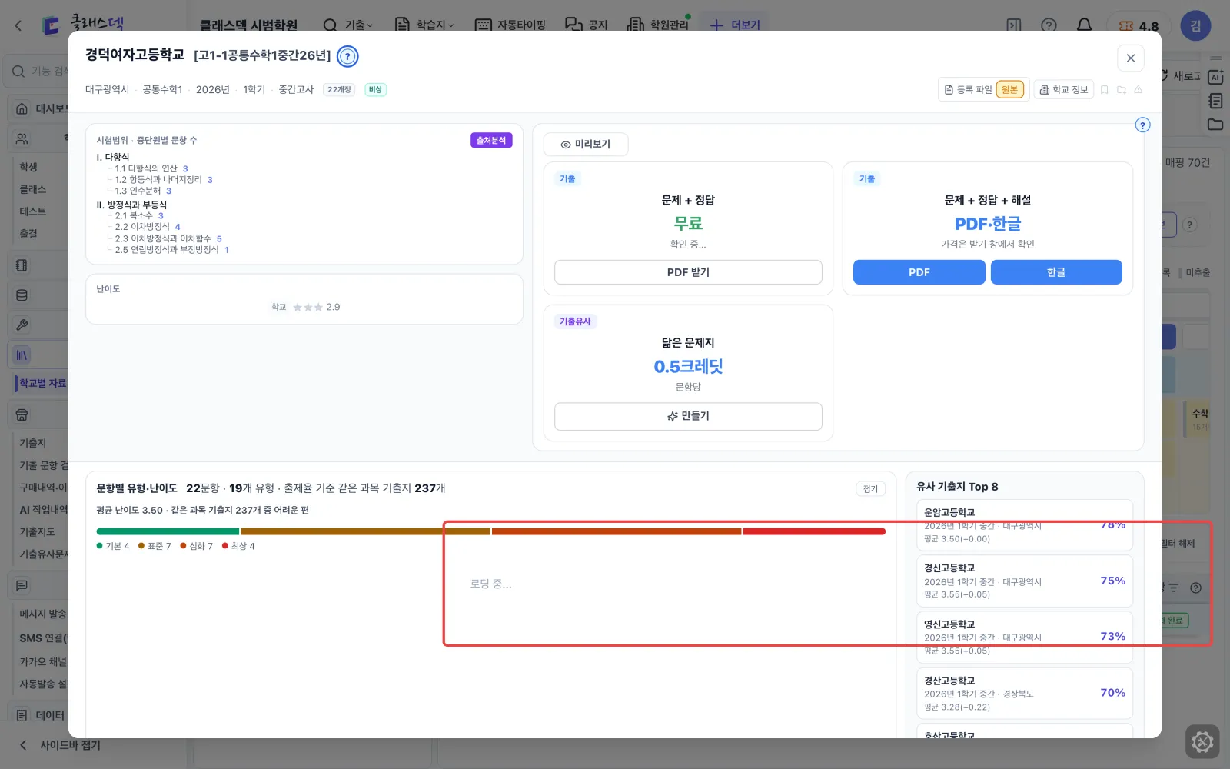This screenshot has height=769, width=1230.
Task: Click the add-to-folder icon in the header
Action: pos(1122,90)
